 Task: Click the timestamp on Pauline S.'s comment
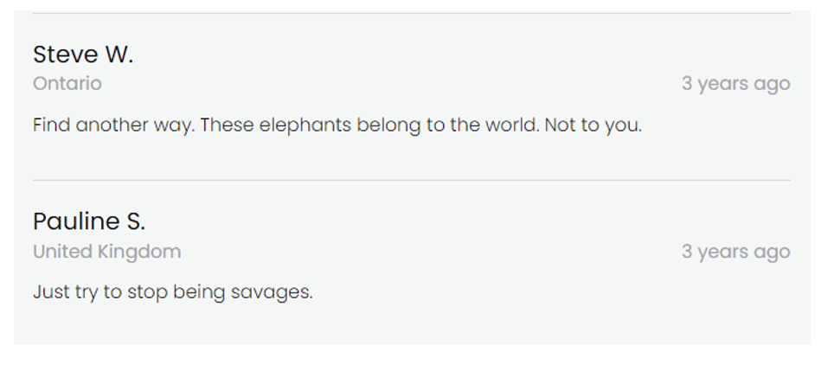[x=735, y=252]
